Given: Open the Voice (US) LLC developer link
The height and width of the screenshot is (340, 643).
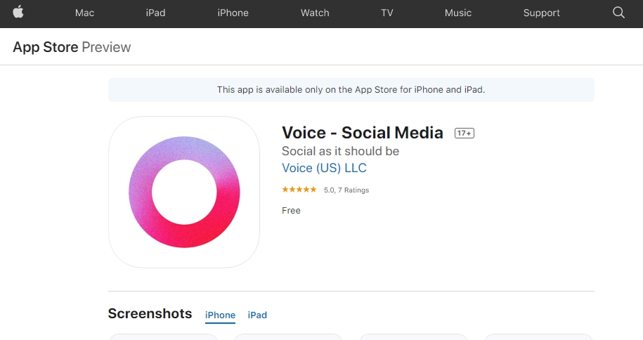Looking at the screenshot, I should (x=324, y=168).
